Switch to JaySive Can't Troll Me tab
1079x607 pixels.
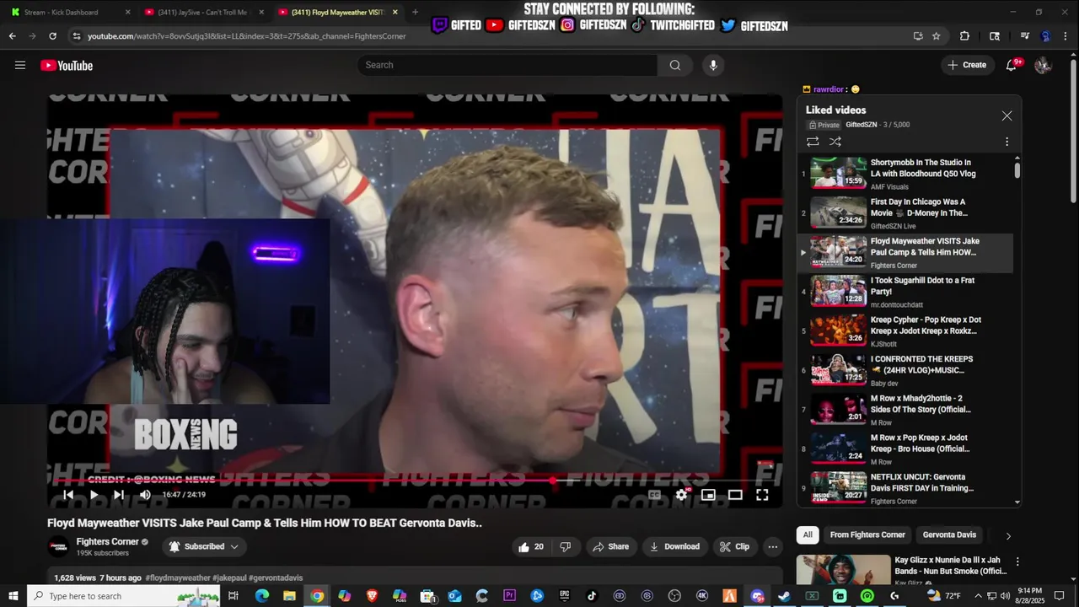204,13
